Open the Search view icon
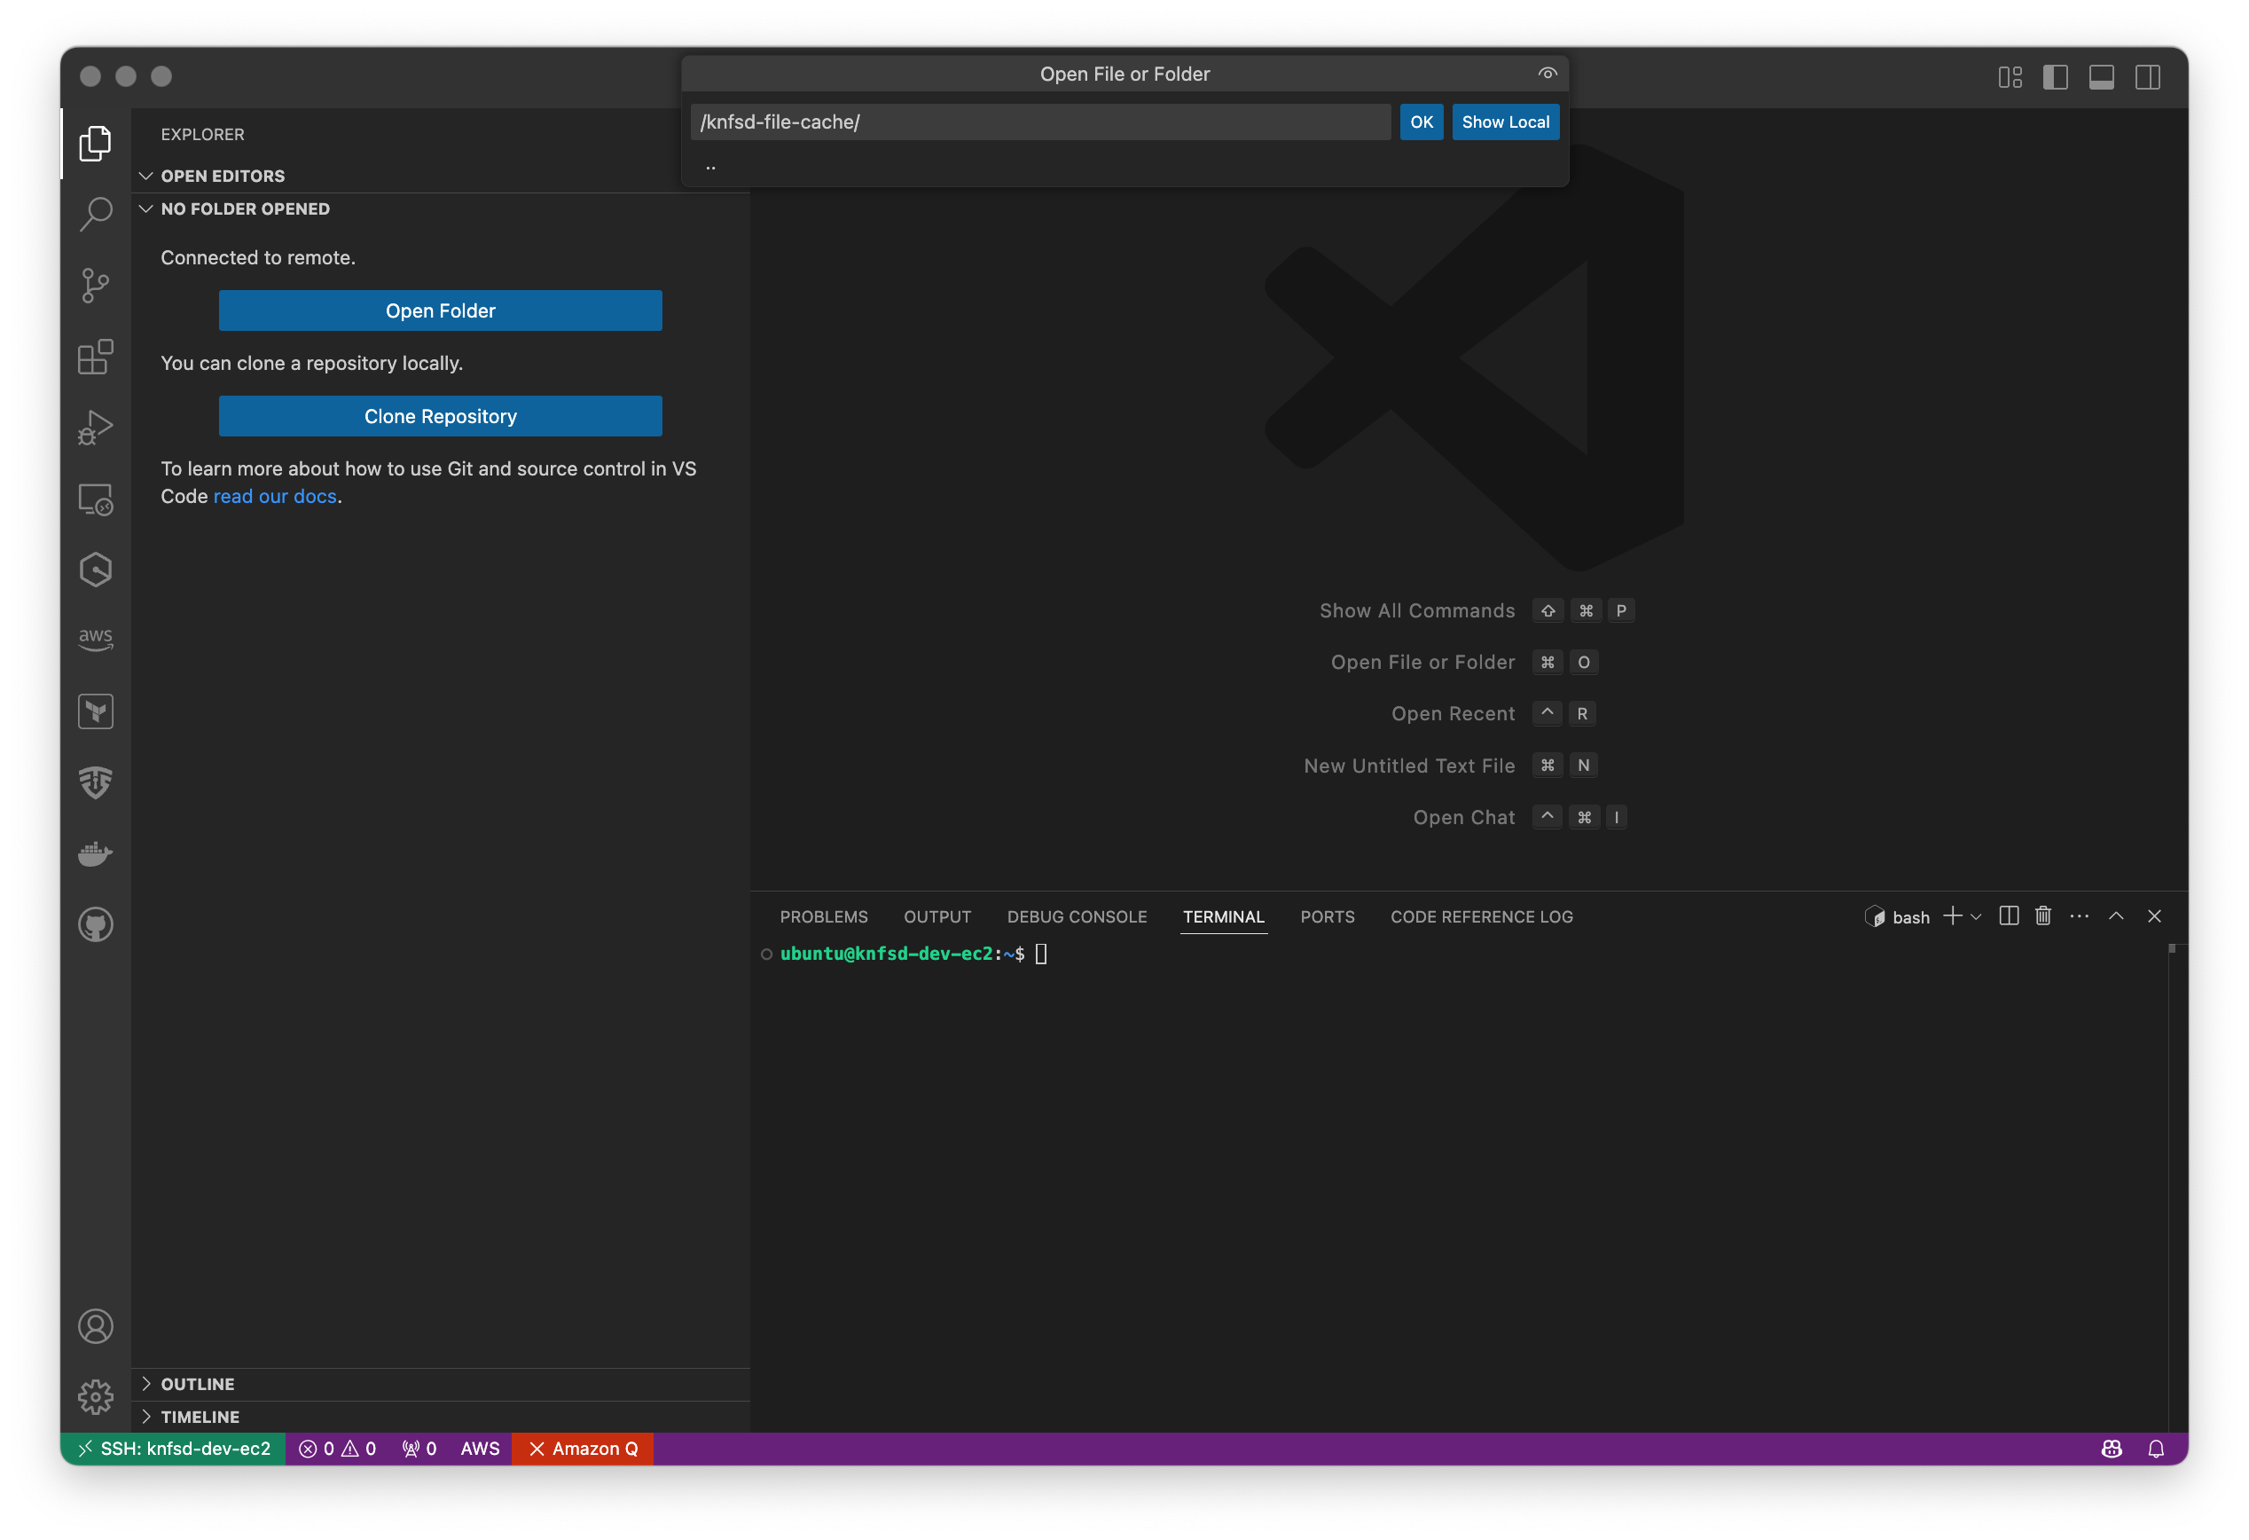 tap(95, 214)
